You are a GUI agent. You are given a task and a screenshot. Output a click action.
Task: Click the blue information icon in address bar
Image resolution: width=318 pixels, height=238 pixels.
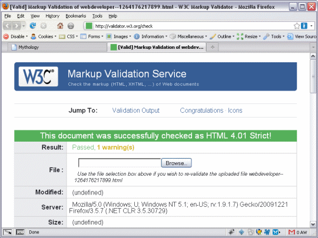coord(304,26)
